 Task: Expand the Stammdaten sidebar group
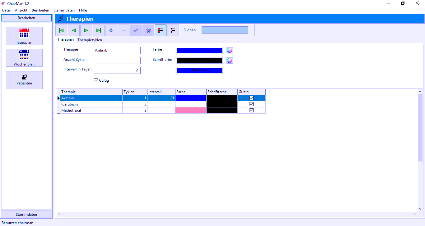(x=26, y=215)
